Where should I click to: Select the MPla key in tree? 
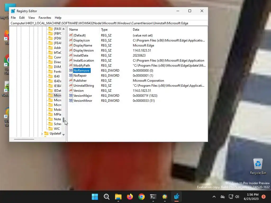pos(55,114)
